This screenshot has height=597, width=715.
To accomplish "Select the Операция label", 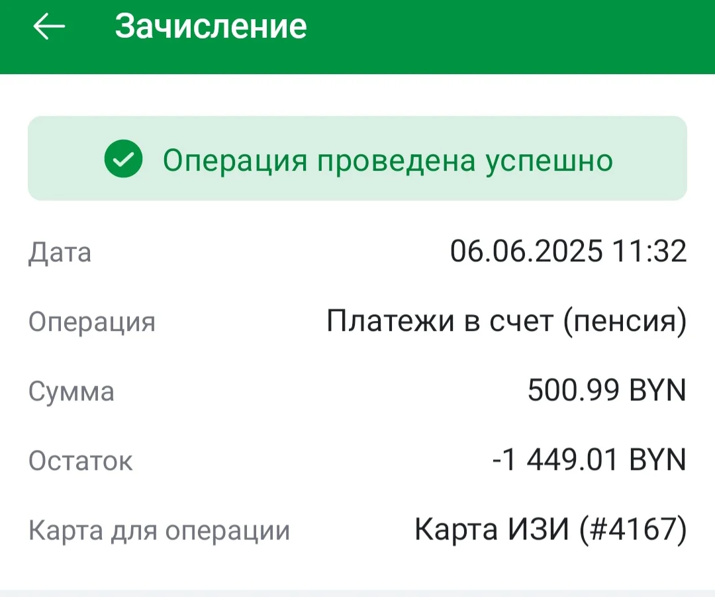I will coord(92,322).
